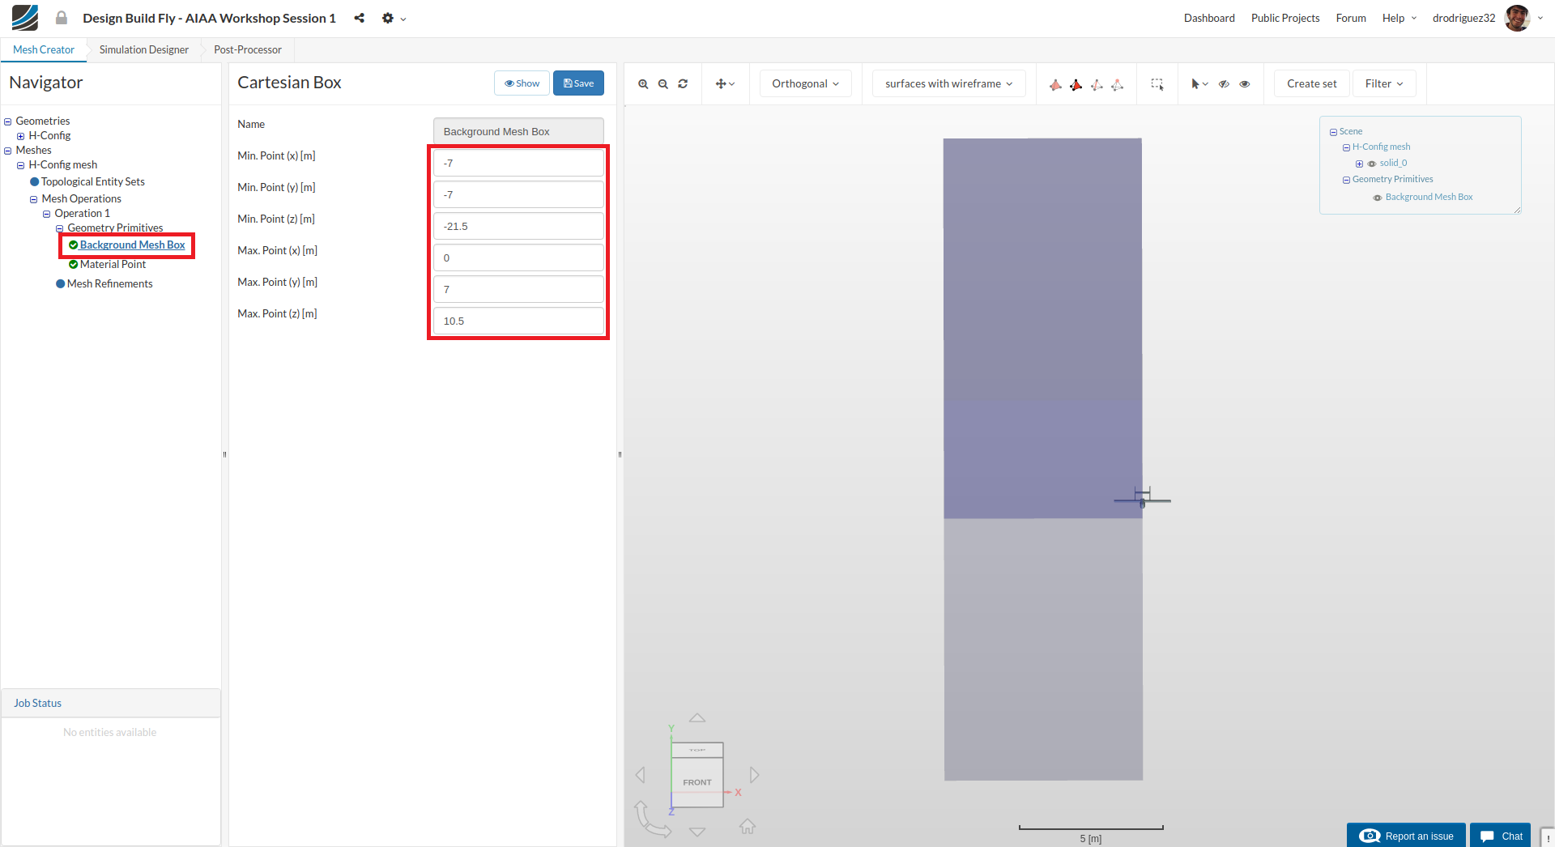
Task: Select Mesh Refinements in Navigator
Action: pos(109,283)
